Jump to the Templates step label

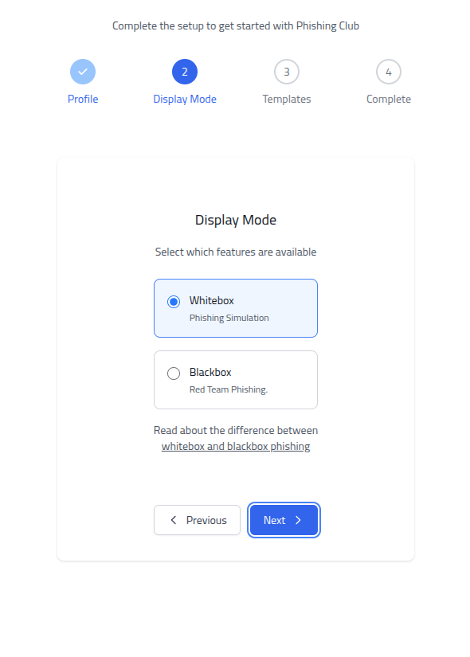pyautogui.click(x=287, y=99)
